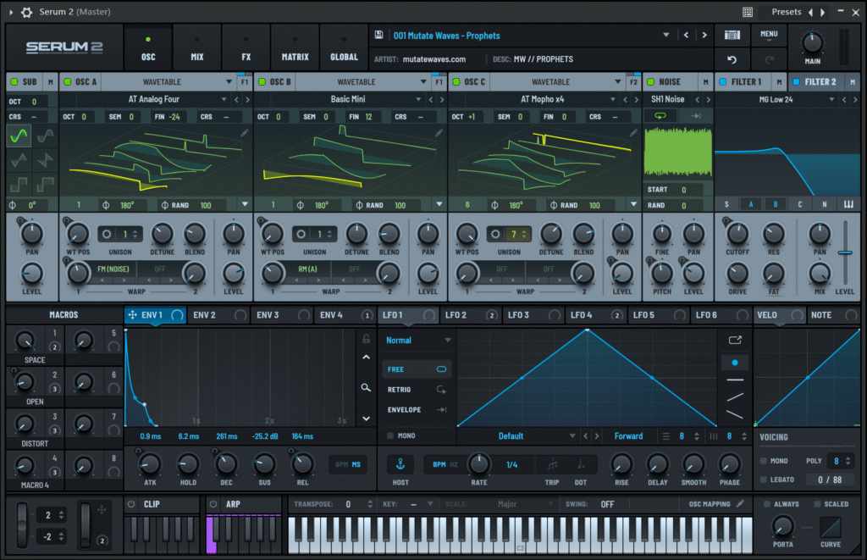This screenshot has height=560, width=867.
Task: Click the save preset floppy icon
Action: [x=378, y=35]
